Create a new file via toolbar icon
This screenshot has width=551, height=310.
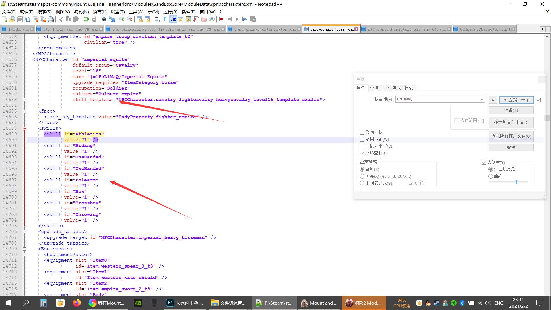[4, 19]
